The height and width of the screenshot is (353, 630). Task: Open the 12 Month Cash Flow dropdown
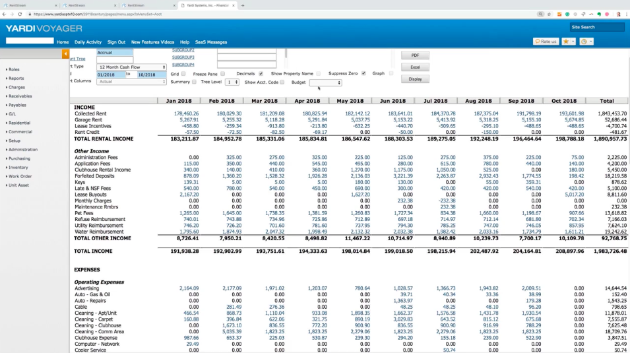tap(131, 67)
